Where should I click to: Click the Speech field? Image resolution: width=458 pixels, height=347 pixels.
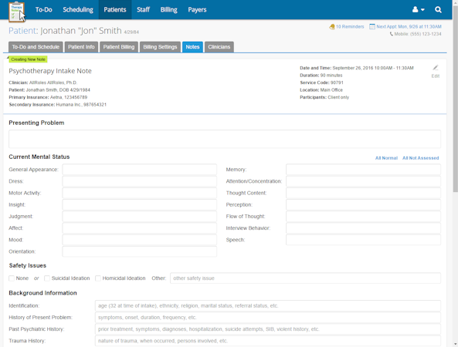tap(363, 240)
